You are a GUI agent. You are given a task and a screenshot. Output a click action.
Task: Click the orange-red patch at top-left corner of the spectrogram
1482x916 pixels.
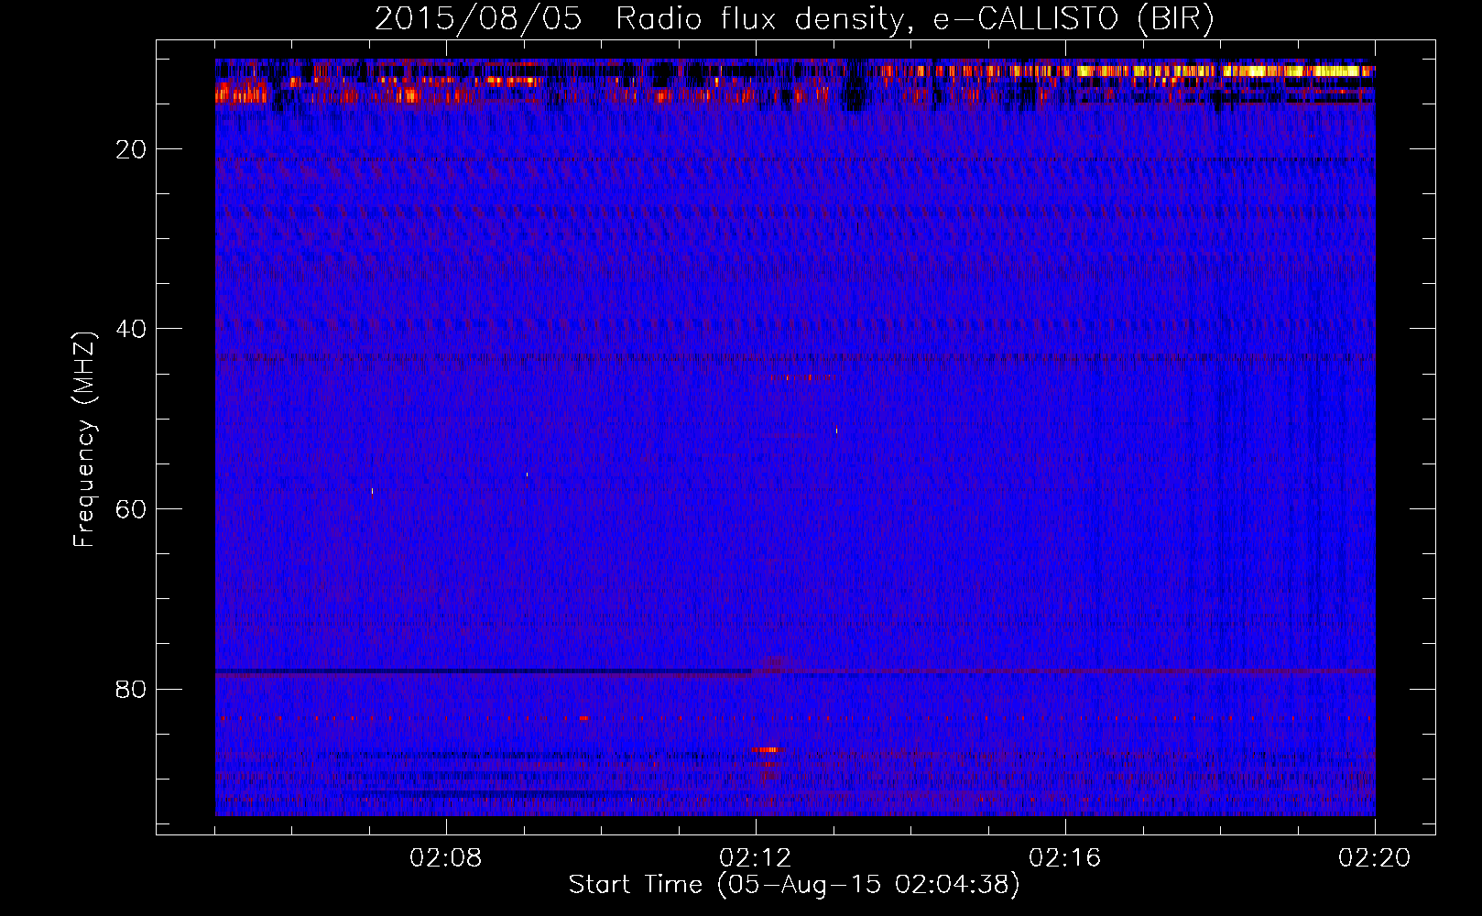(240, 92)
